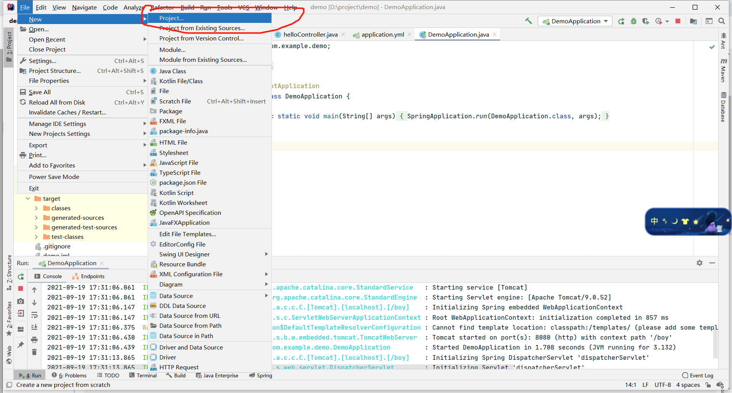The image size is (732, 393).
Task: Run DemoApplication with coverage via shield icon
Action: (645, 21)
